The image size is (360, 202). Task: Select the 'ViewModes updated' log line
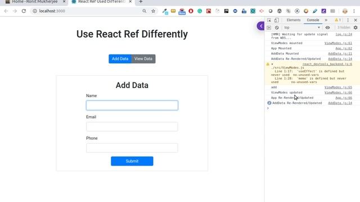pyautogui.click(x=286, y=93)
